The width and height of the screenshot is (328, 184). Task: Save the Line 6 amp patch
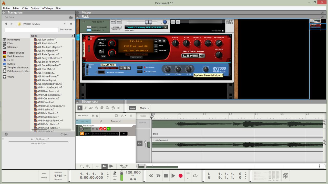pos(164,41)
